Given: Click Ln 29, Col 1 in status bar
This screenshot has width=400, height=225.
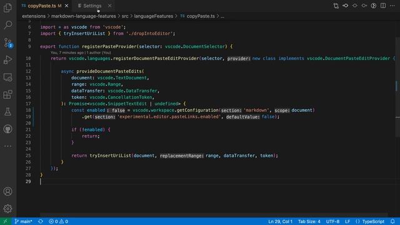Looking at the screenshot, I should (x=280, y=221).
